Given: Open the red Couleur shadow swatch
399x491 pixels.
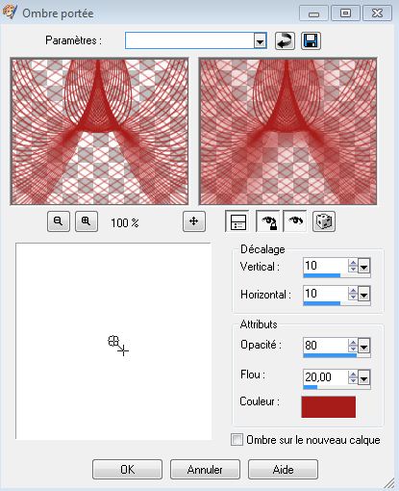Looking at the screenshot, I should pos(329,407).
